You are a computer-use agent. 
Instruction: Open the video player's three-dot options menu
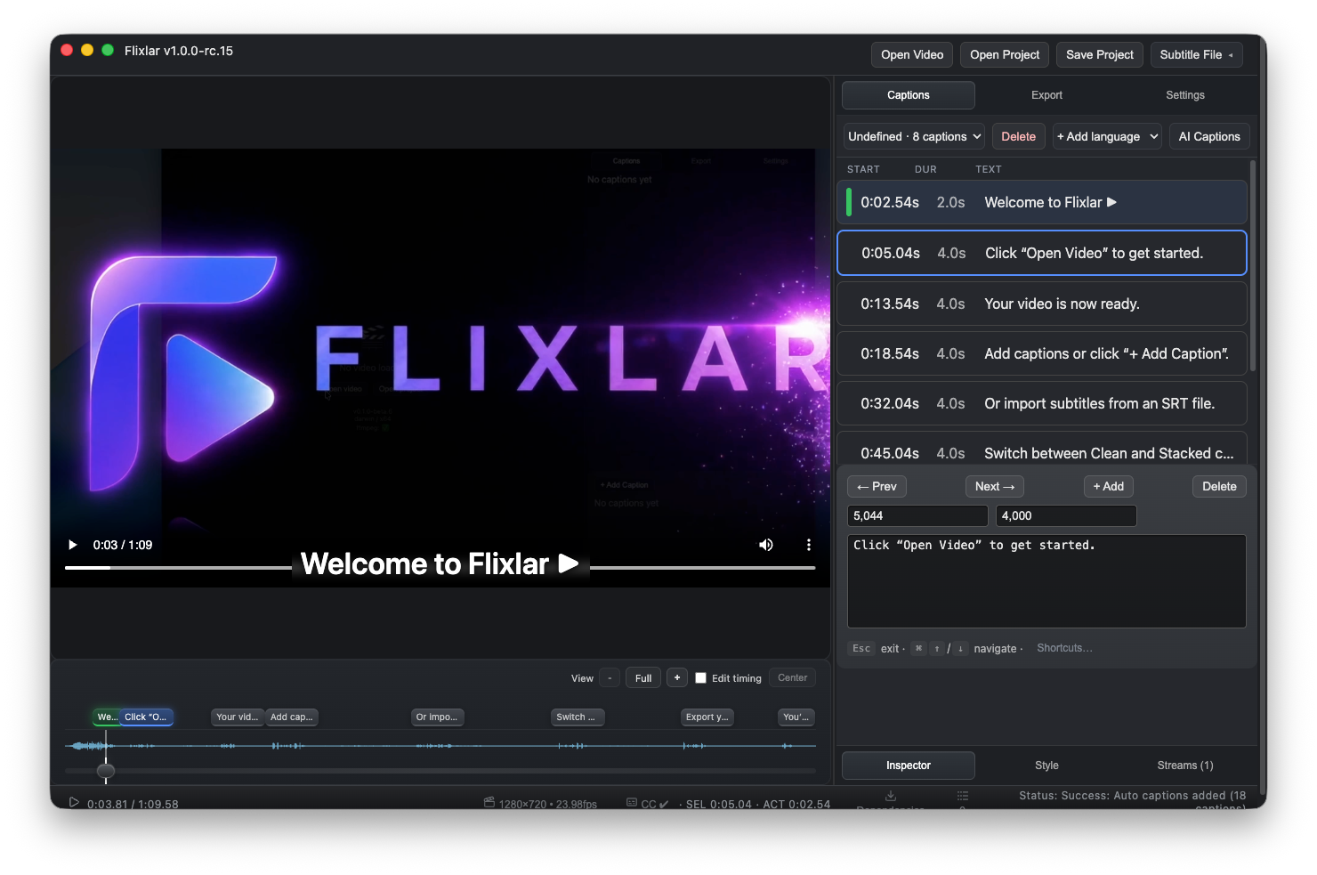[808, 545]
